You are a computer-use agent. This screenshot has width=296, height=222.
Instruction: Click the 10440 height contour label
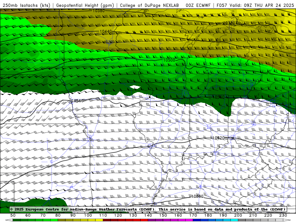pos(106,31)
